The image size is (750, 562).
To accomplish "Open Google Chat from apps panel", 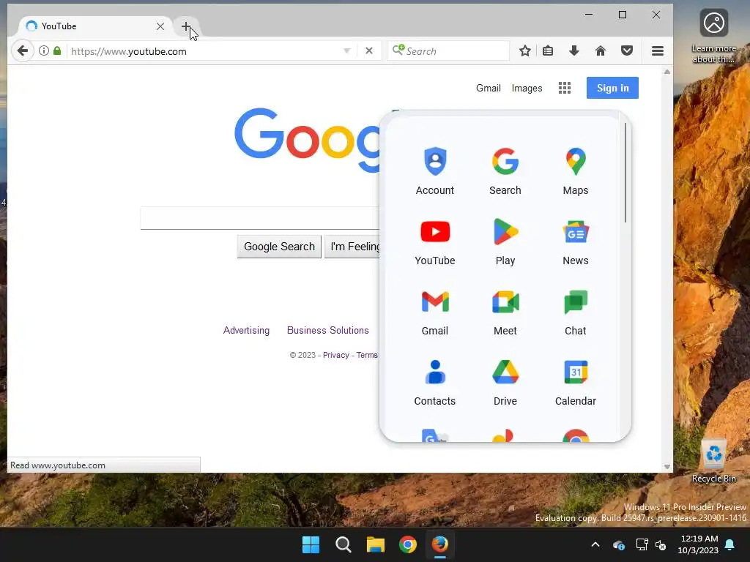I will click(x=576, y=312).
